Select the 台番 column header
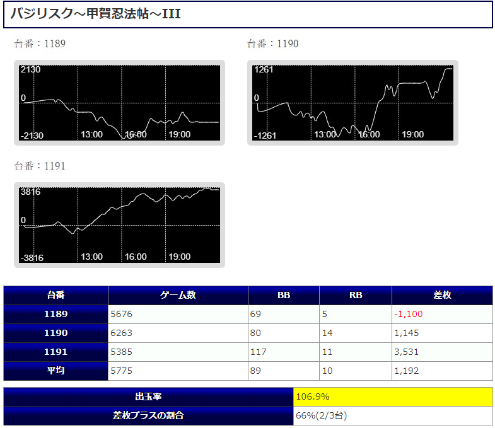495x428 pixels. pyautogui.click(x=55, y=295)
